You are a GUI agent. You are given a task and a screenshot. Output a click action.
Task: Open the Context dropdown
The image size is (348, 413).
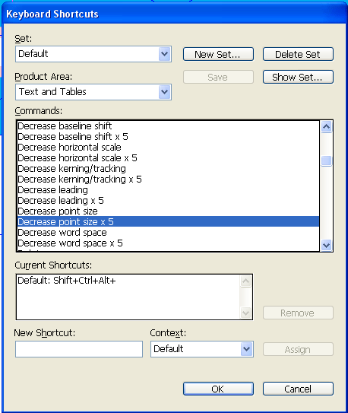[202, 349]
